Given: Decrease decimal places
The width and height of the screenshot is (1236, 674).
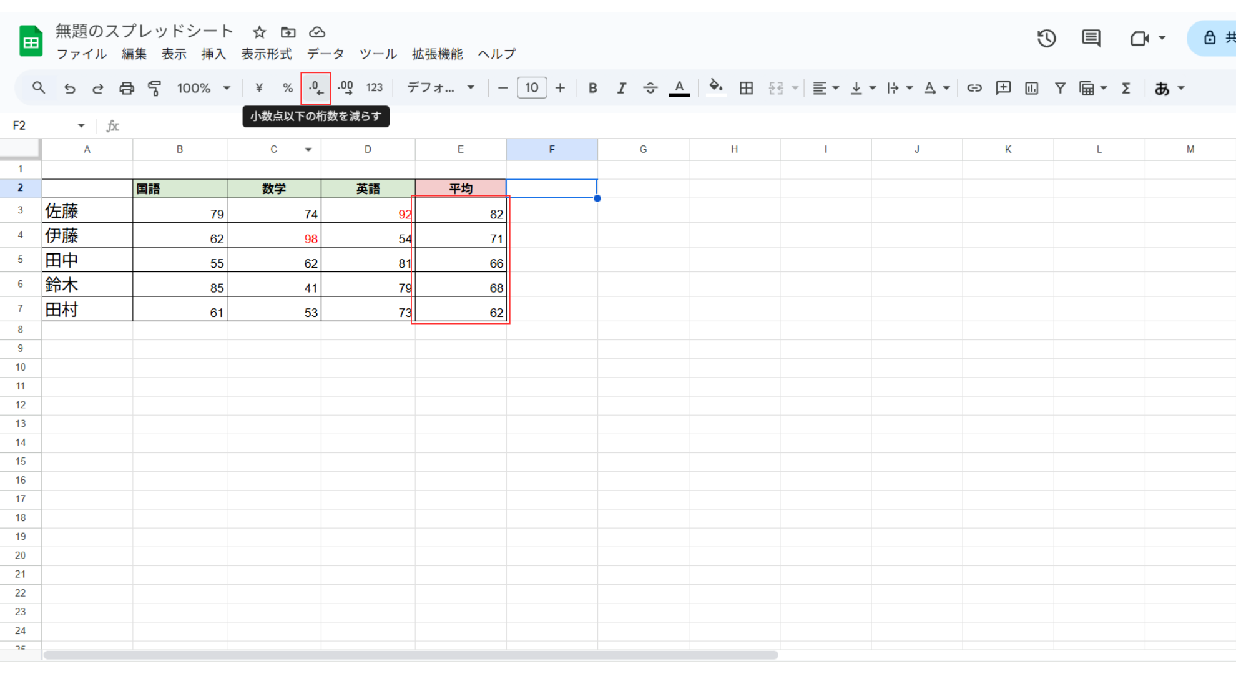Looking at the screenshot, I should (316, 88).
